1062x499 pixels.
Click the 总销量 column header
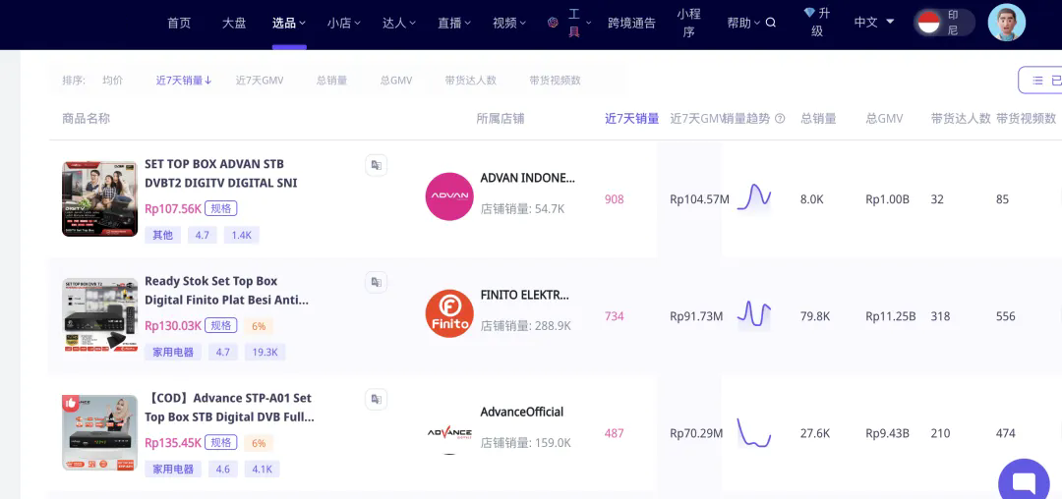[818, 118]
